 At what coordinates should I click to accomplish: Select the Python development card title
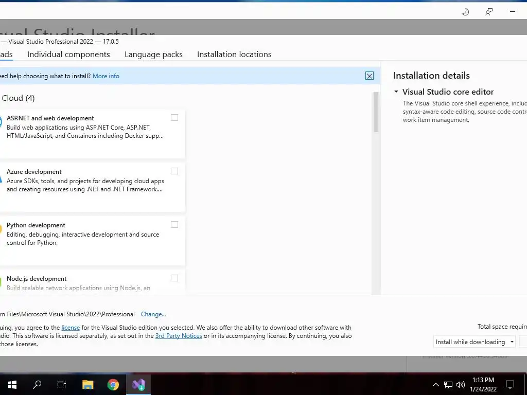pyautogui.click(x=36, y=225)
